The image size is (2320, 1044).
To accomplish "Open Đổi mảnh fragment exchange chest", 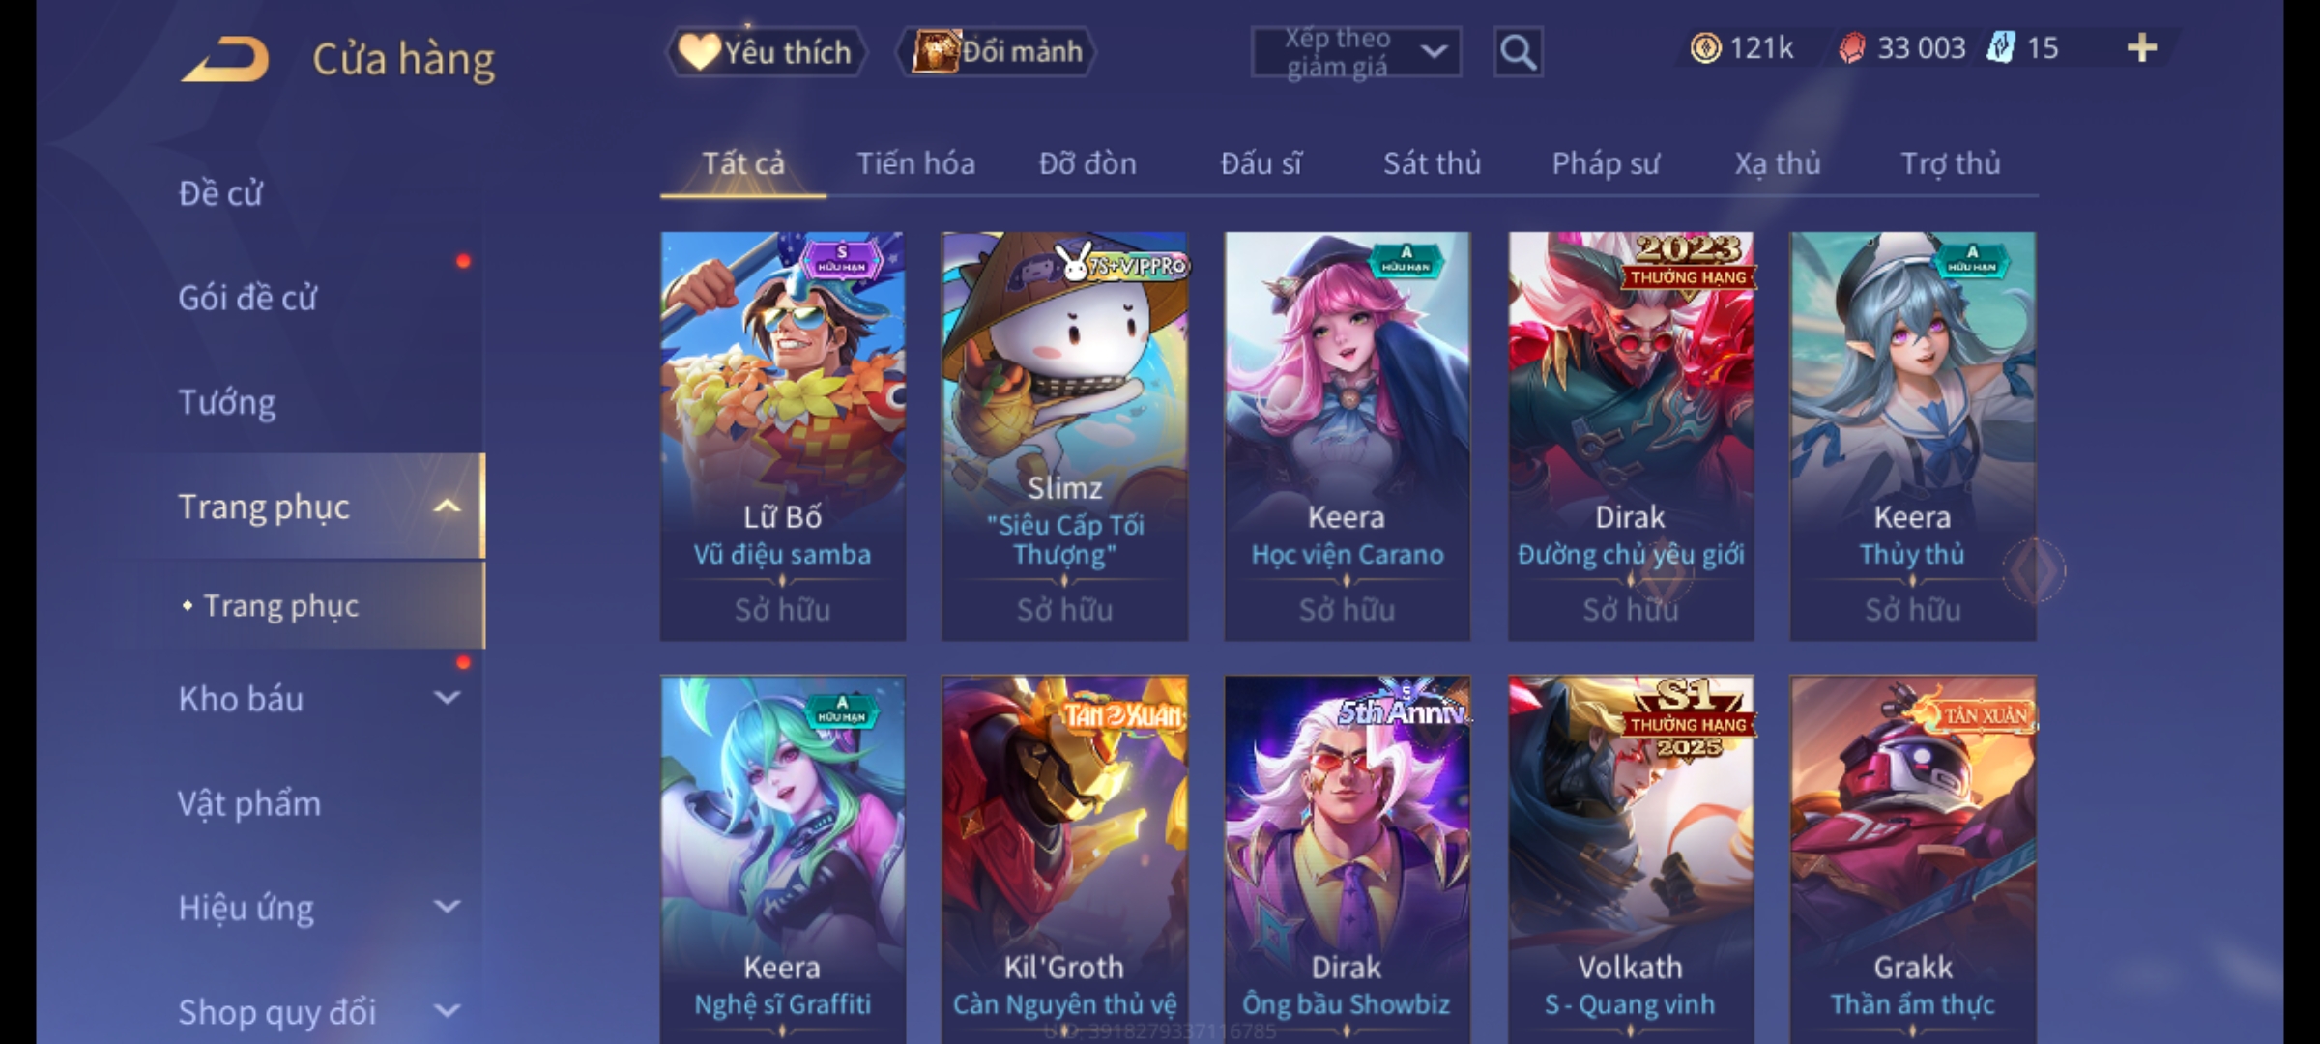I will [x=997, y=52].
